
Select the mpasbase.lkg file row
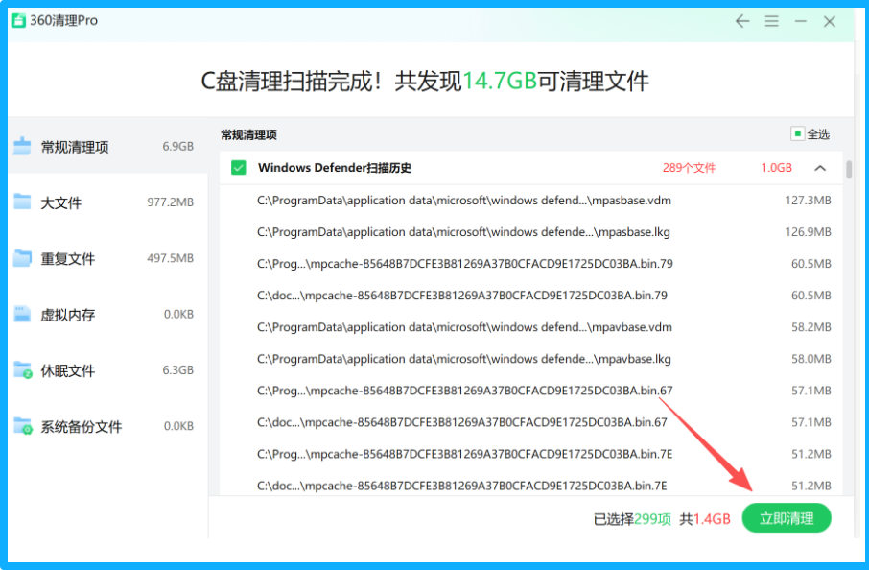tap(531, 232)
